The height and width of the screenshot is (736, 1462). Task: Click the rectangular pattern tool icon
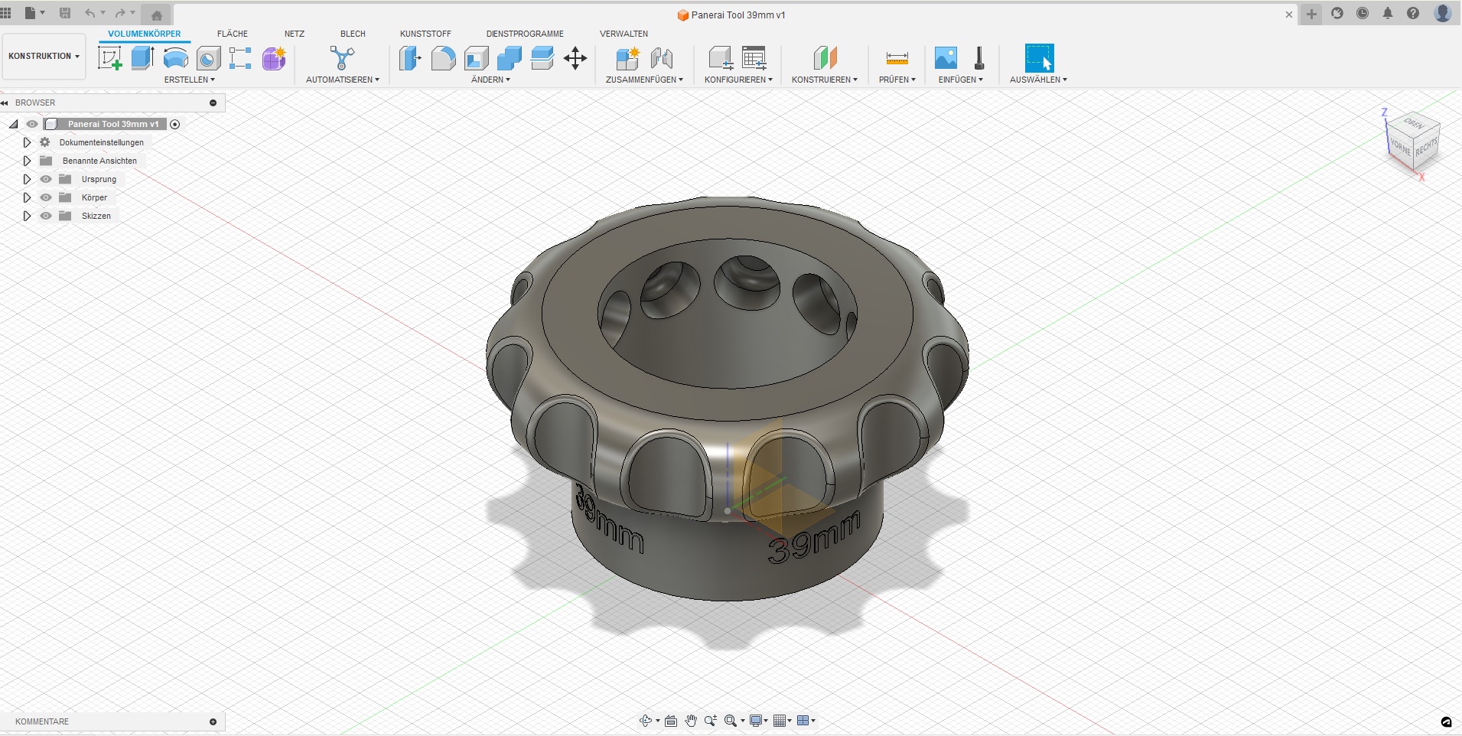pyautogui.click(x=240, y=58)
